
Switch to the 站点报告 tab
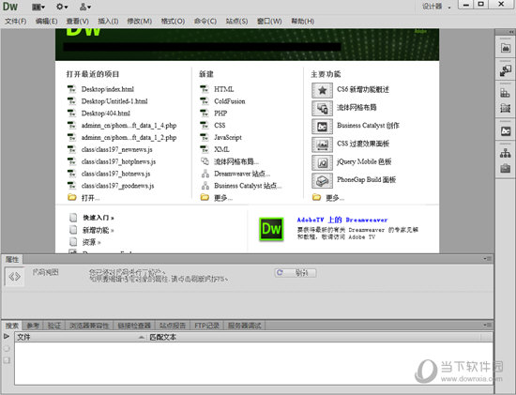pyautogui.click(x=173, y=326)
